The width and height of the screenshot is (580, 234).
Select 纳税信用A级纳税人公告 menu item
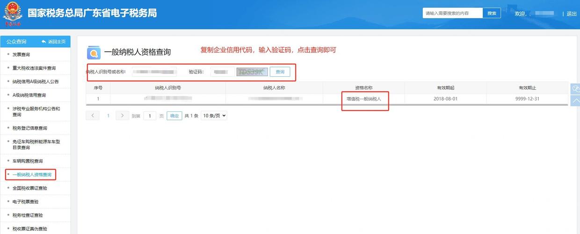point(36,81)
